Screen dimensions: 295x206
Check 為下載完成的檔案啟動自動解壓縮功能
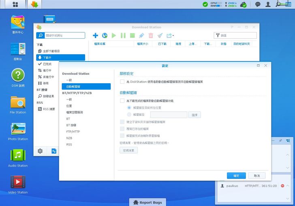tap(122, 101)
